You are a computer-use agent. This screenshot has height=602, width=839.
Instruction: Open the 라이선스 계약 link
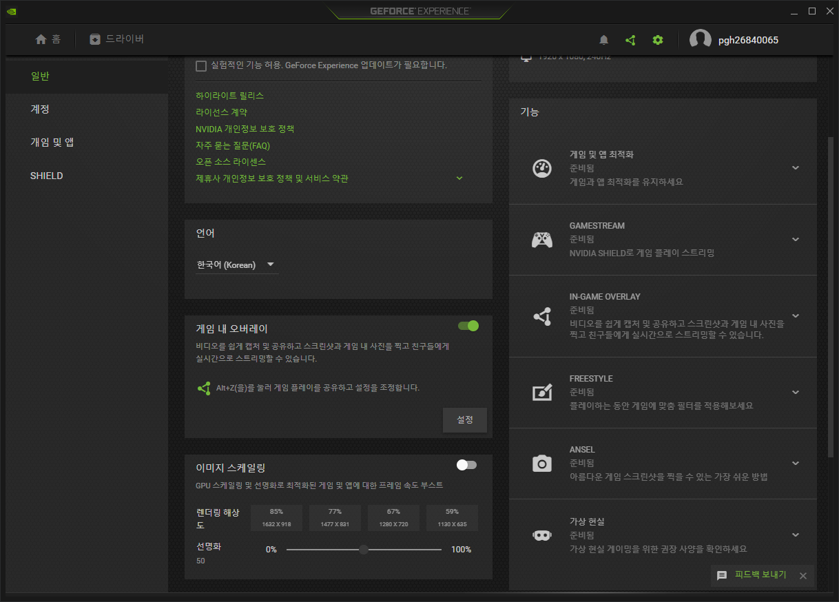[x=221, y=112]
